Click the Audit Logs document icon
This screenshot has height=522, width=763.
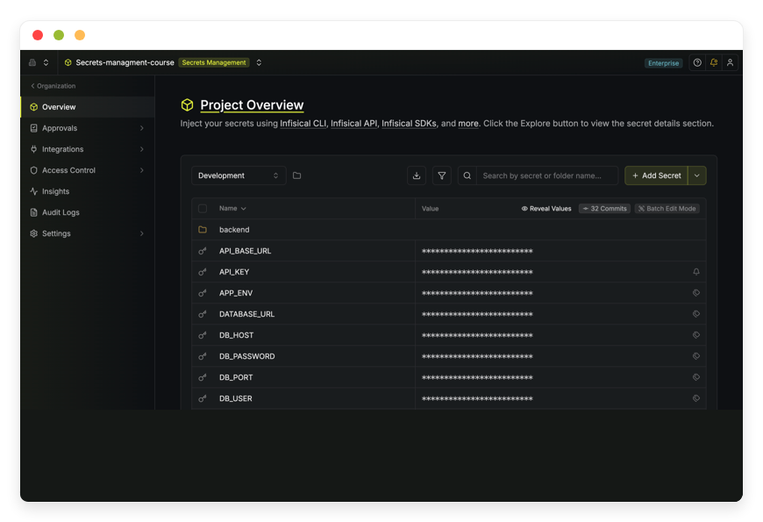coord(33,212)
